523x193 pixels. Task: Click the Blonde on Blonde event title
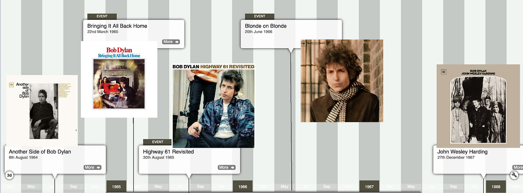pyautogui.click(x=266, y=26)
